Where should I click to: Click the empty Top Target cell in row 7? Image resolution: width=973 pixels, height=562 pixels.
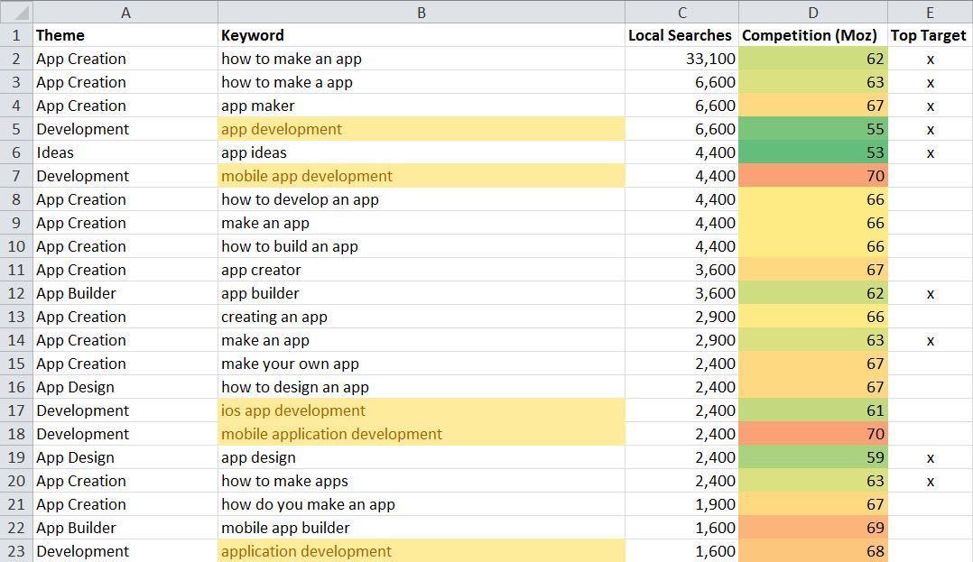point(931,176)
